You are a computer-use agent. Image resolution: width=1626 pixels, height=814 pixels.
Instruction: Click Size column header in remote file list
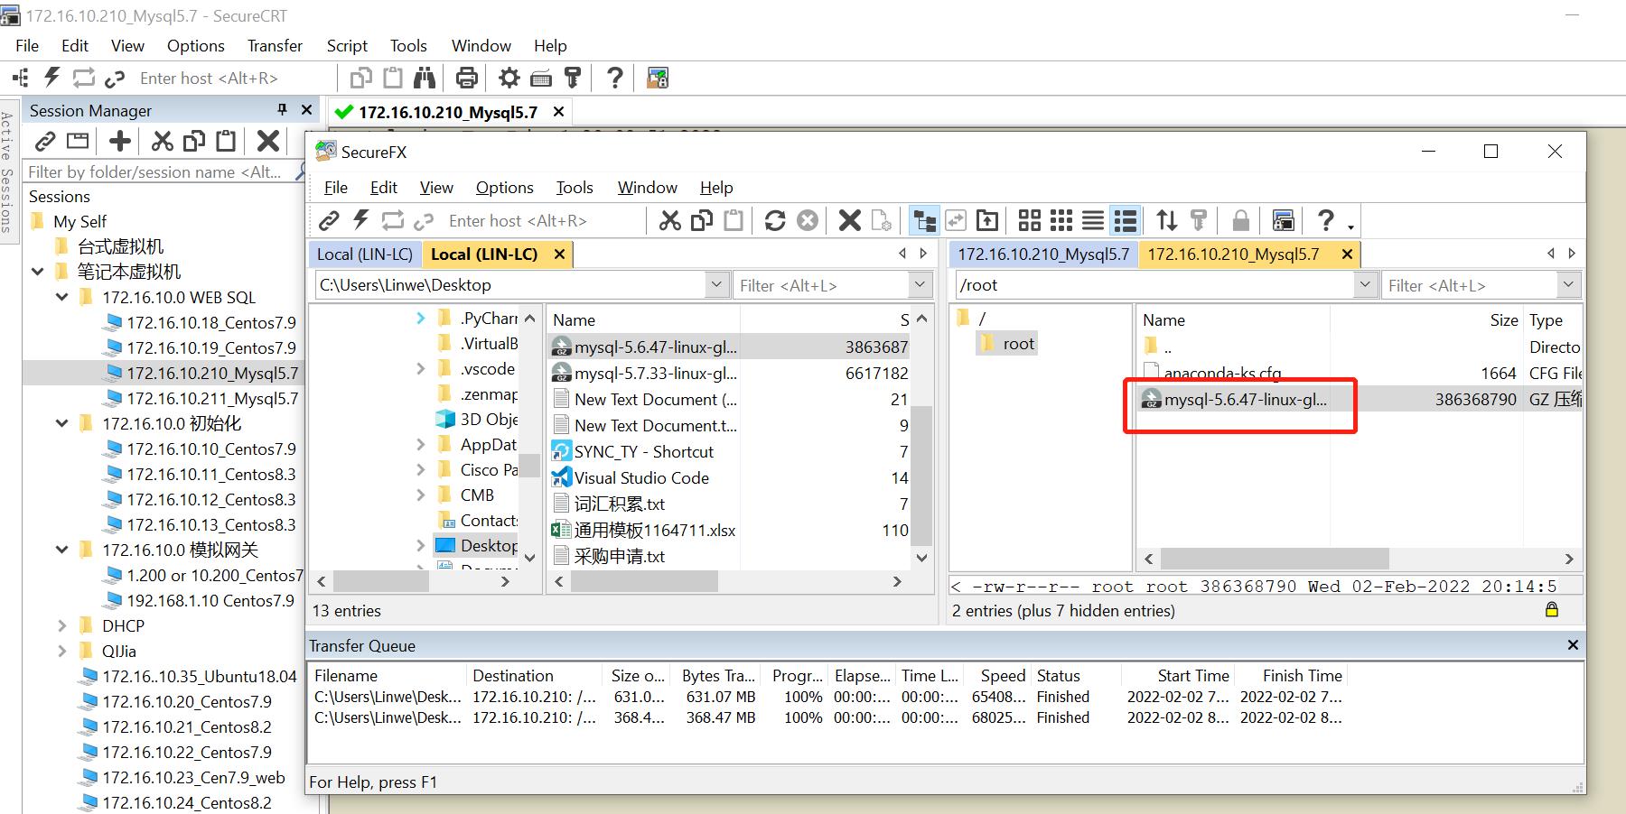(x=1426, y=320)
